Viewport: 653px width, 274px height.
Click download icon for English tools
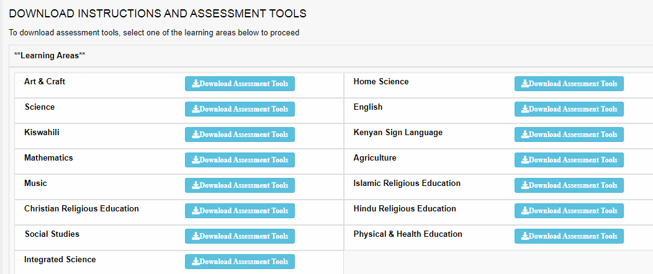point(525,109)
